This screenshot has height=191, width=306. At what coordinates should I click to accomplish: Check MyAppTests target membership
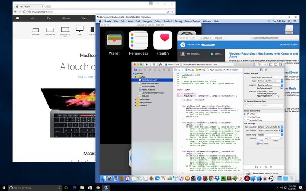244,117
